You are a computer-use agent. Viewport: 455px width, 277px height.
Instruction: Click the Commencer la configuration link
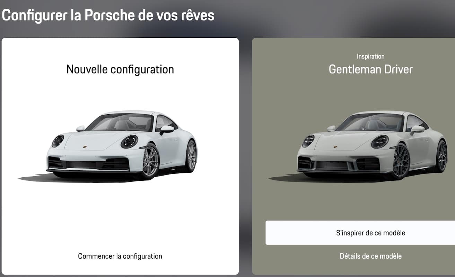[120, 256]
